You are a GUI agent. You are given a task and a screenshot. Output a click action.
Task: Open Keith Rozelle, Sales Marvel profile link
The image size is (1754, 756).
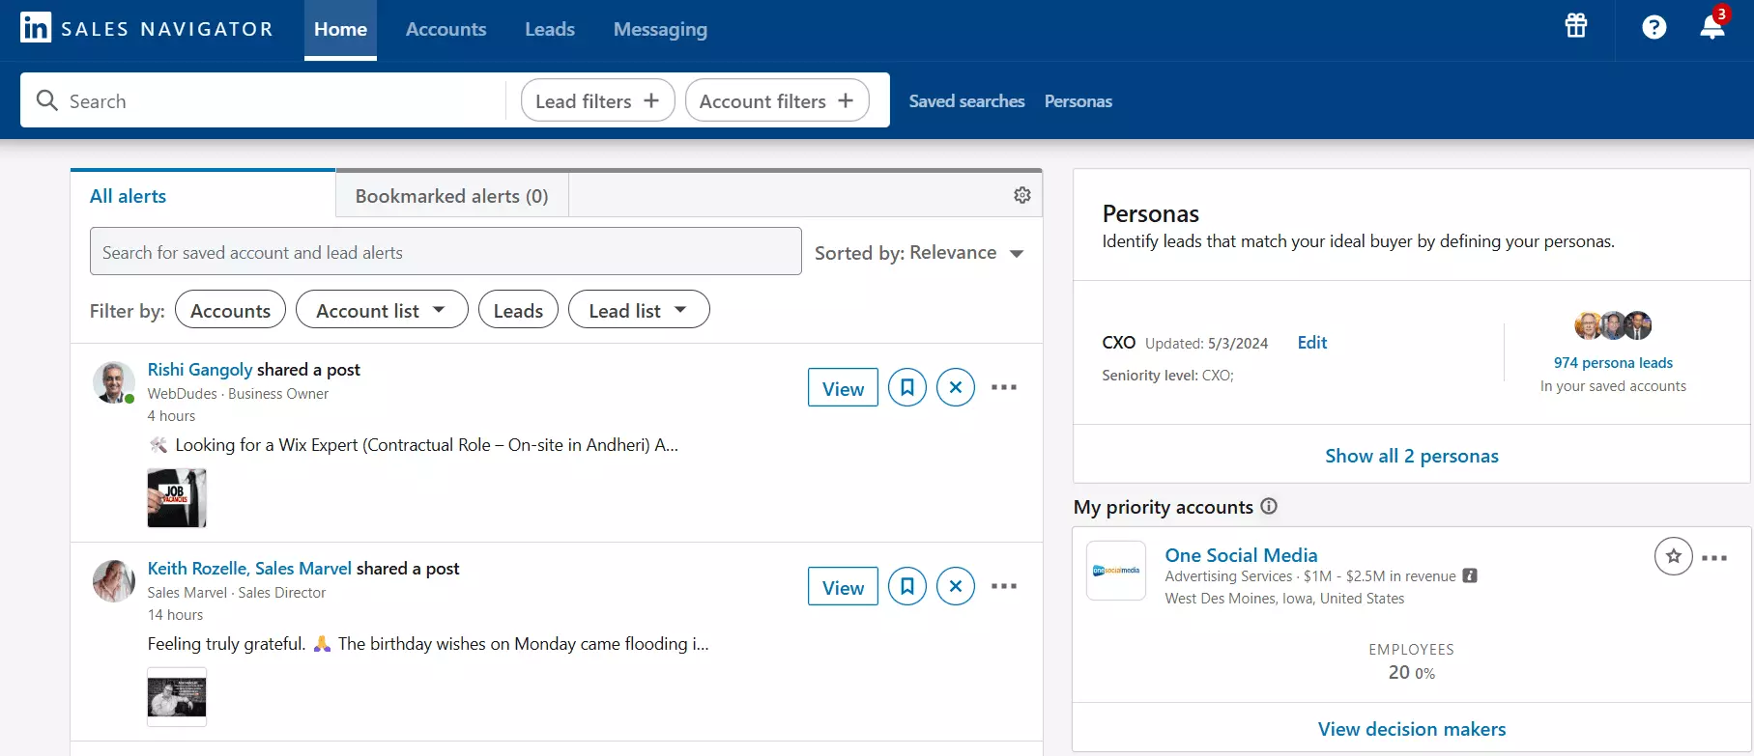pyautogui.click(x=249, y=568)
